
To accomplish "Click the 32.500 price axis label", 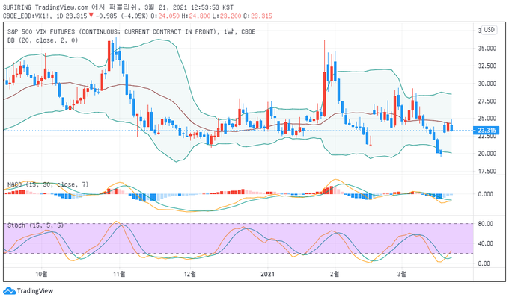I will tap(487, 66).
